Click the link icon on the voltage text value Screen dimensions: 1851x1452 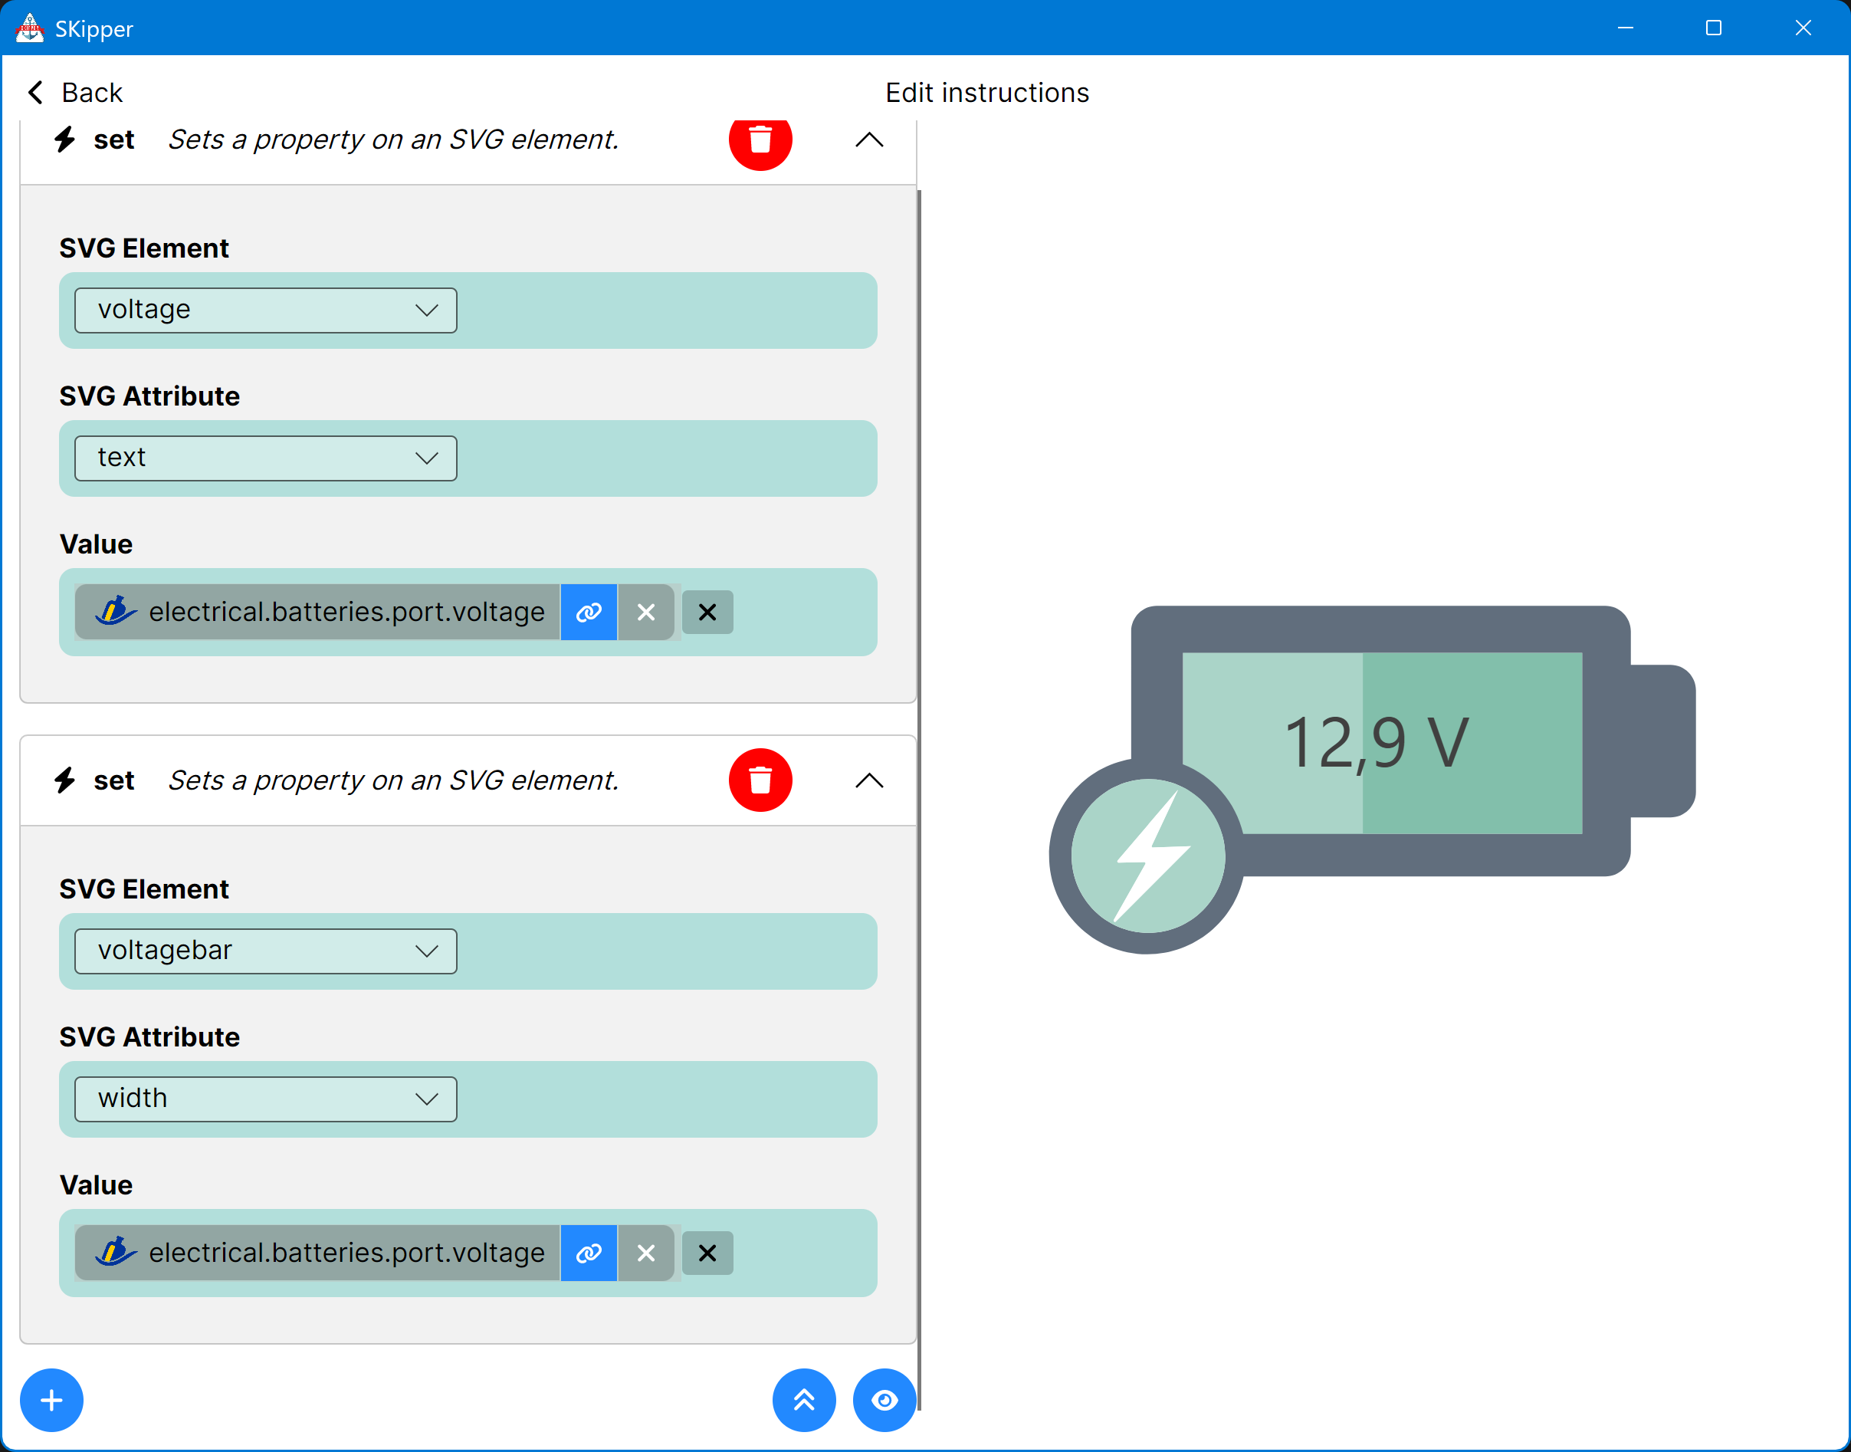(588, 612)
